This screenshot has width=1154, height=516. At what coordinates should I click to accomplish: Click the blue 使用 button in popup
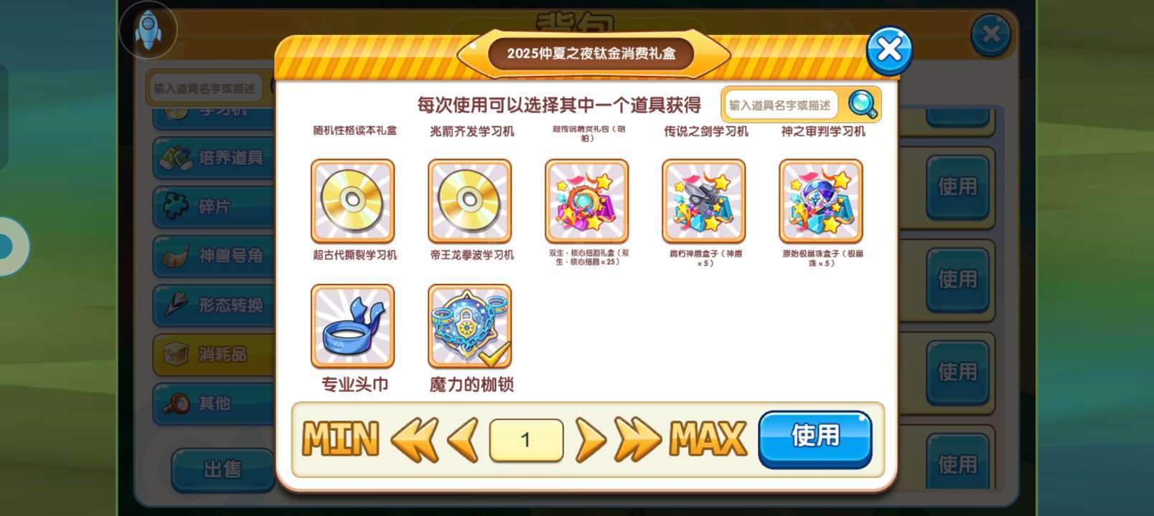tap(815, 438)
